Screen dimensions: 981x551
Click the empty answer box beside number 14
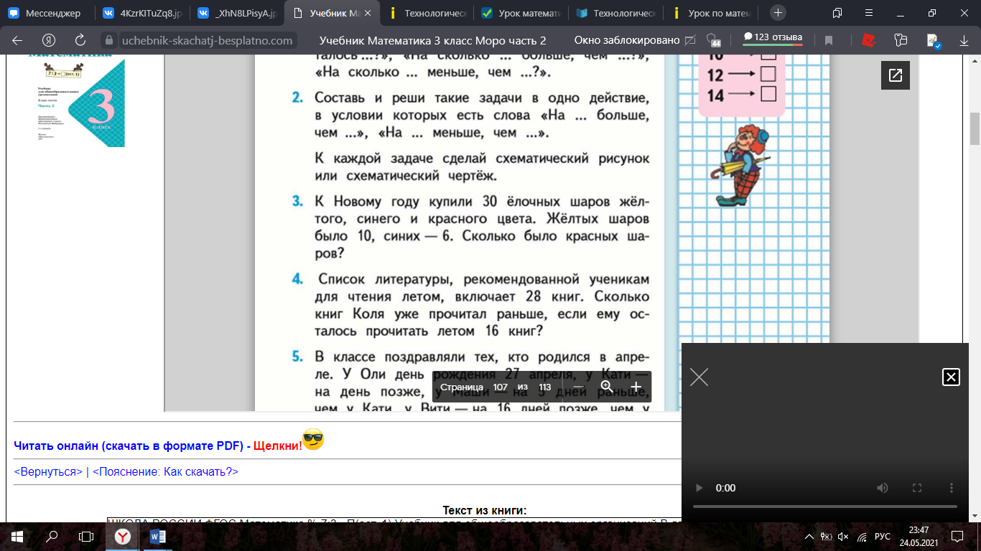768,93
